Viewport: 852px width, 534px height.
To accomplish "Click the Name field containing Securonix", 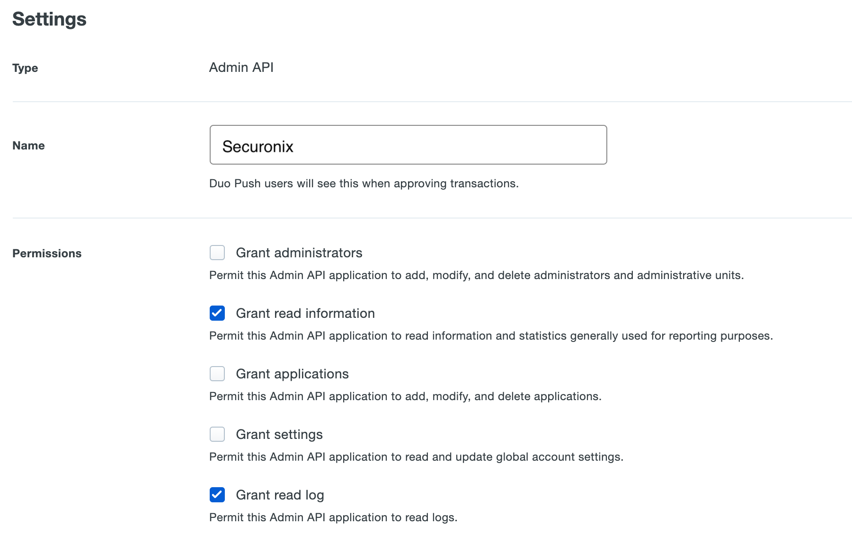I will (408, 145).
